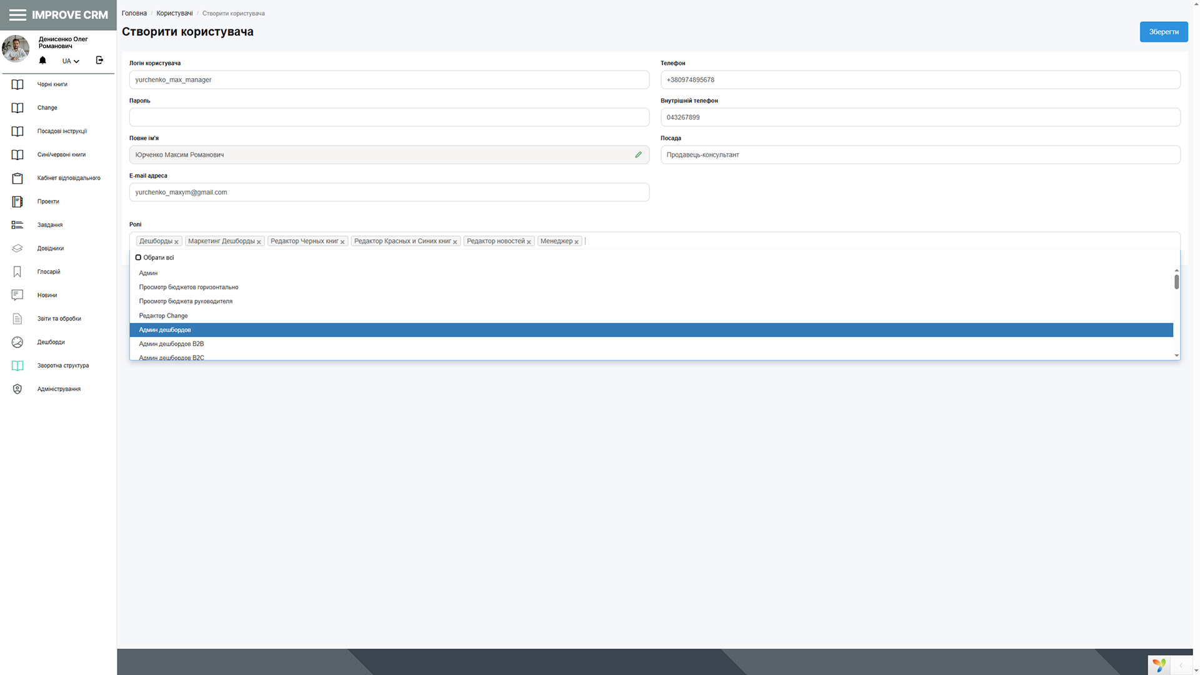1200x675 pixels.
Task: Click the Зберегти save button
Action: coord(1163,31)
